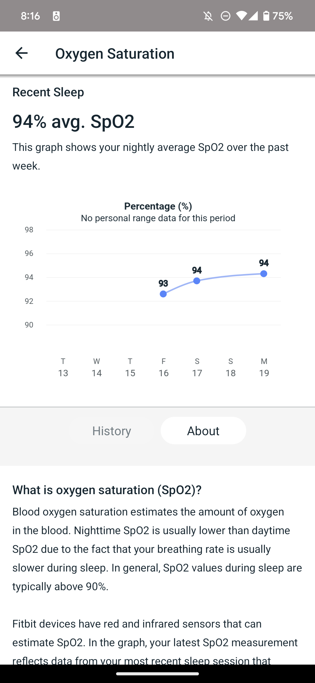The width and height of the screenshot is (315, 683).
Task: Tap the 'What is oxygen saturation (SpO2)?' heading
Action: pyautogui.click(x=107, y=490)
